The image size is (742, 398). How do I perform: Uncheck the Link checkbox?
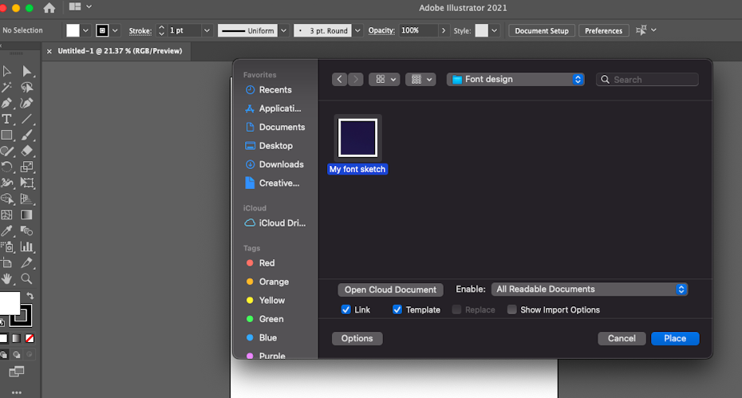tap(345, 309)
